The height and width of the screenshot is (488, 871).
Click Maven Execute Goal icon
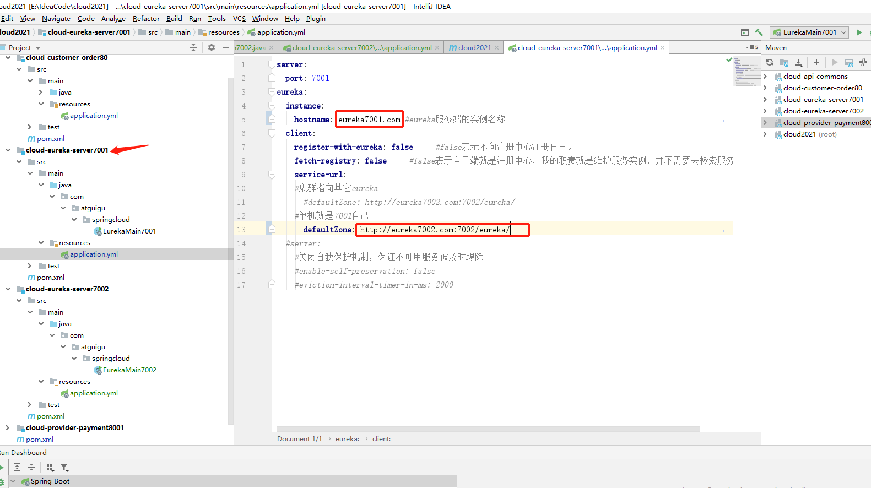point(849,62)
